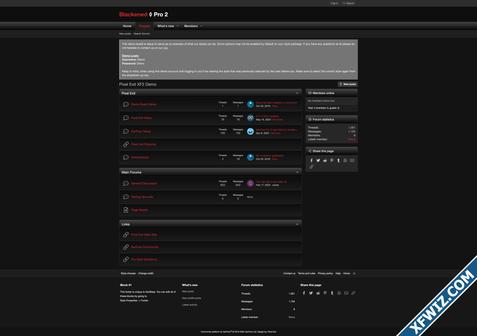This screenshot has width=477, height=336.
Task: Go to the Home tab
Action: (127, 26)
